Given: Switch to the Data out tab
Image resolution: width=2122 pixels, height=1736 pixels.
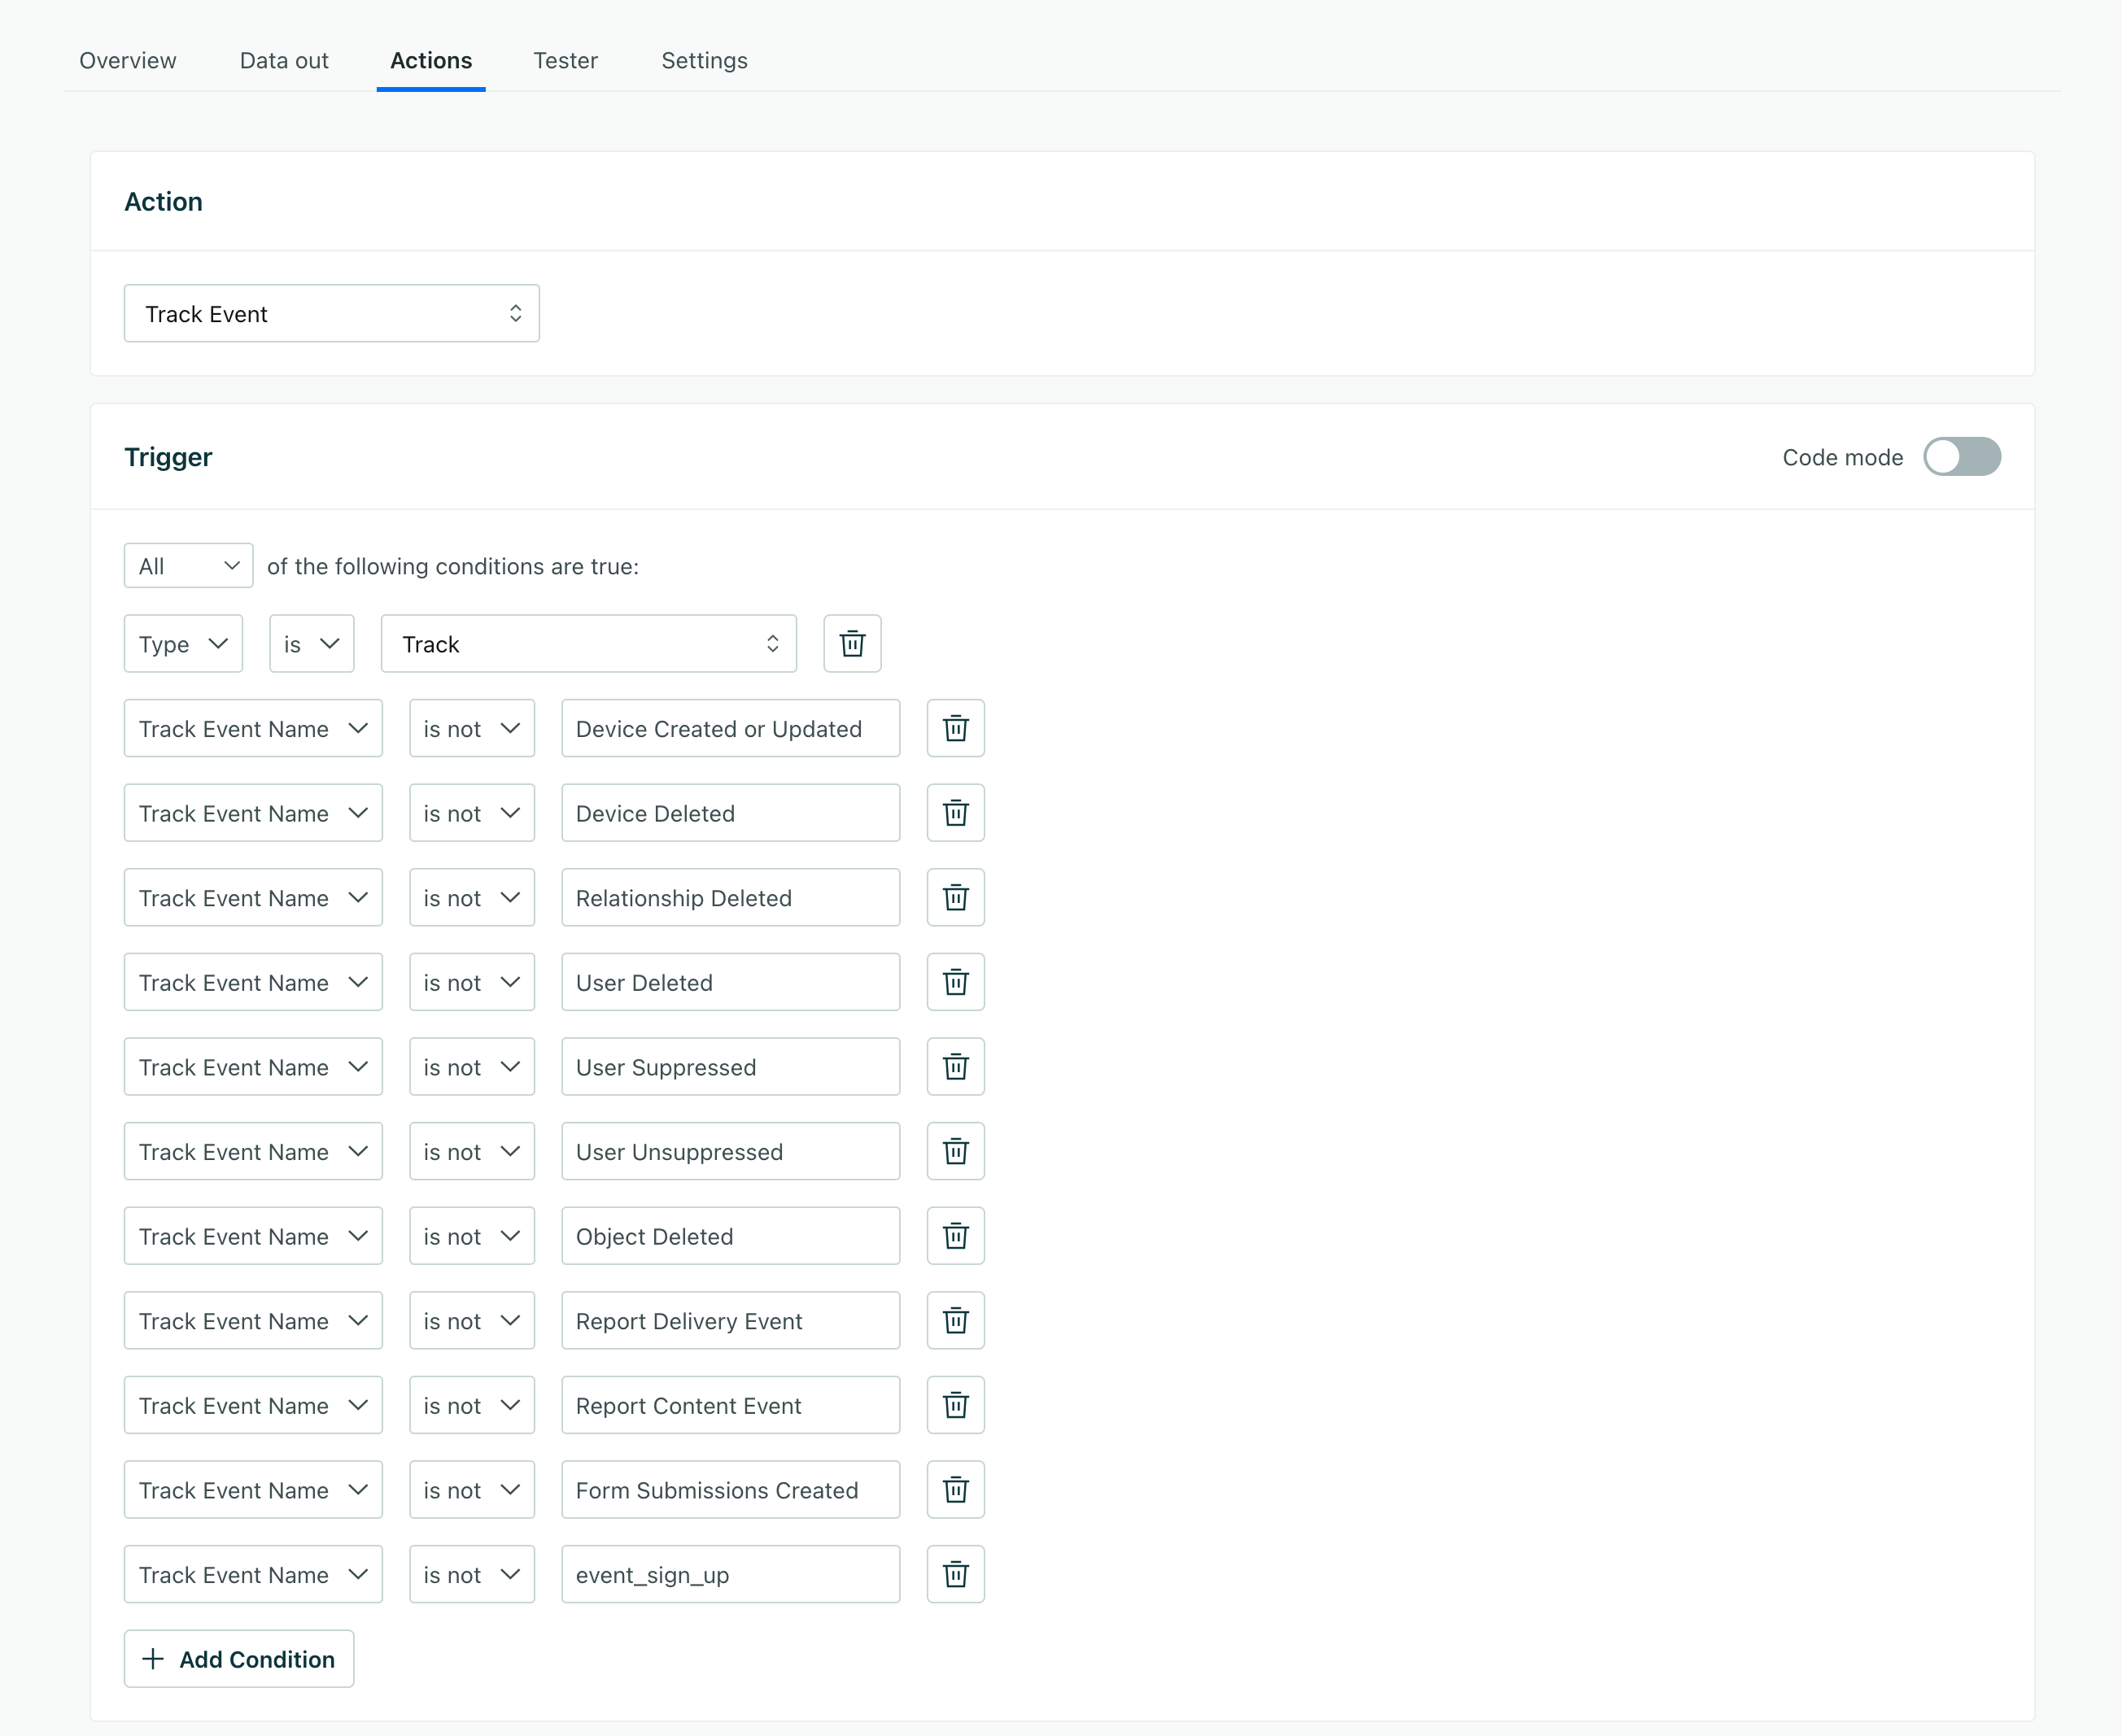Looking at the screenshot, I should pyautogui.click(x=283, y=60).
